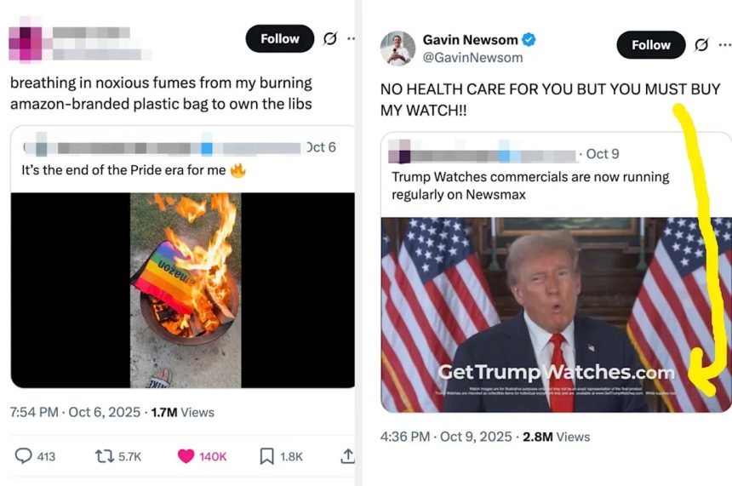
Task: Bookmark the tweet with 1.8K bookmarks
Action: pos(281,456)
